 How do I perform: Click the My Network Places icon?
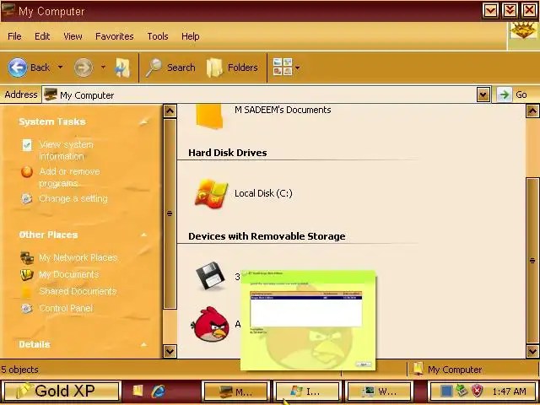pos(27,257)
